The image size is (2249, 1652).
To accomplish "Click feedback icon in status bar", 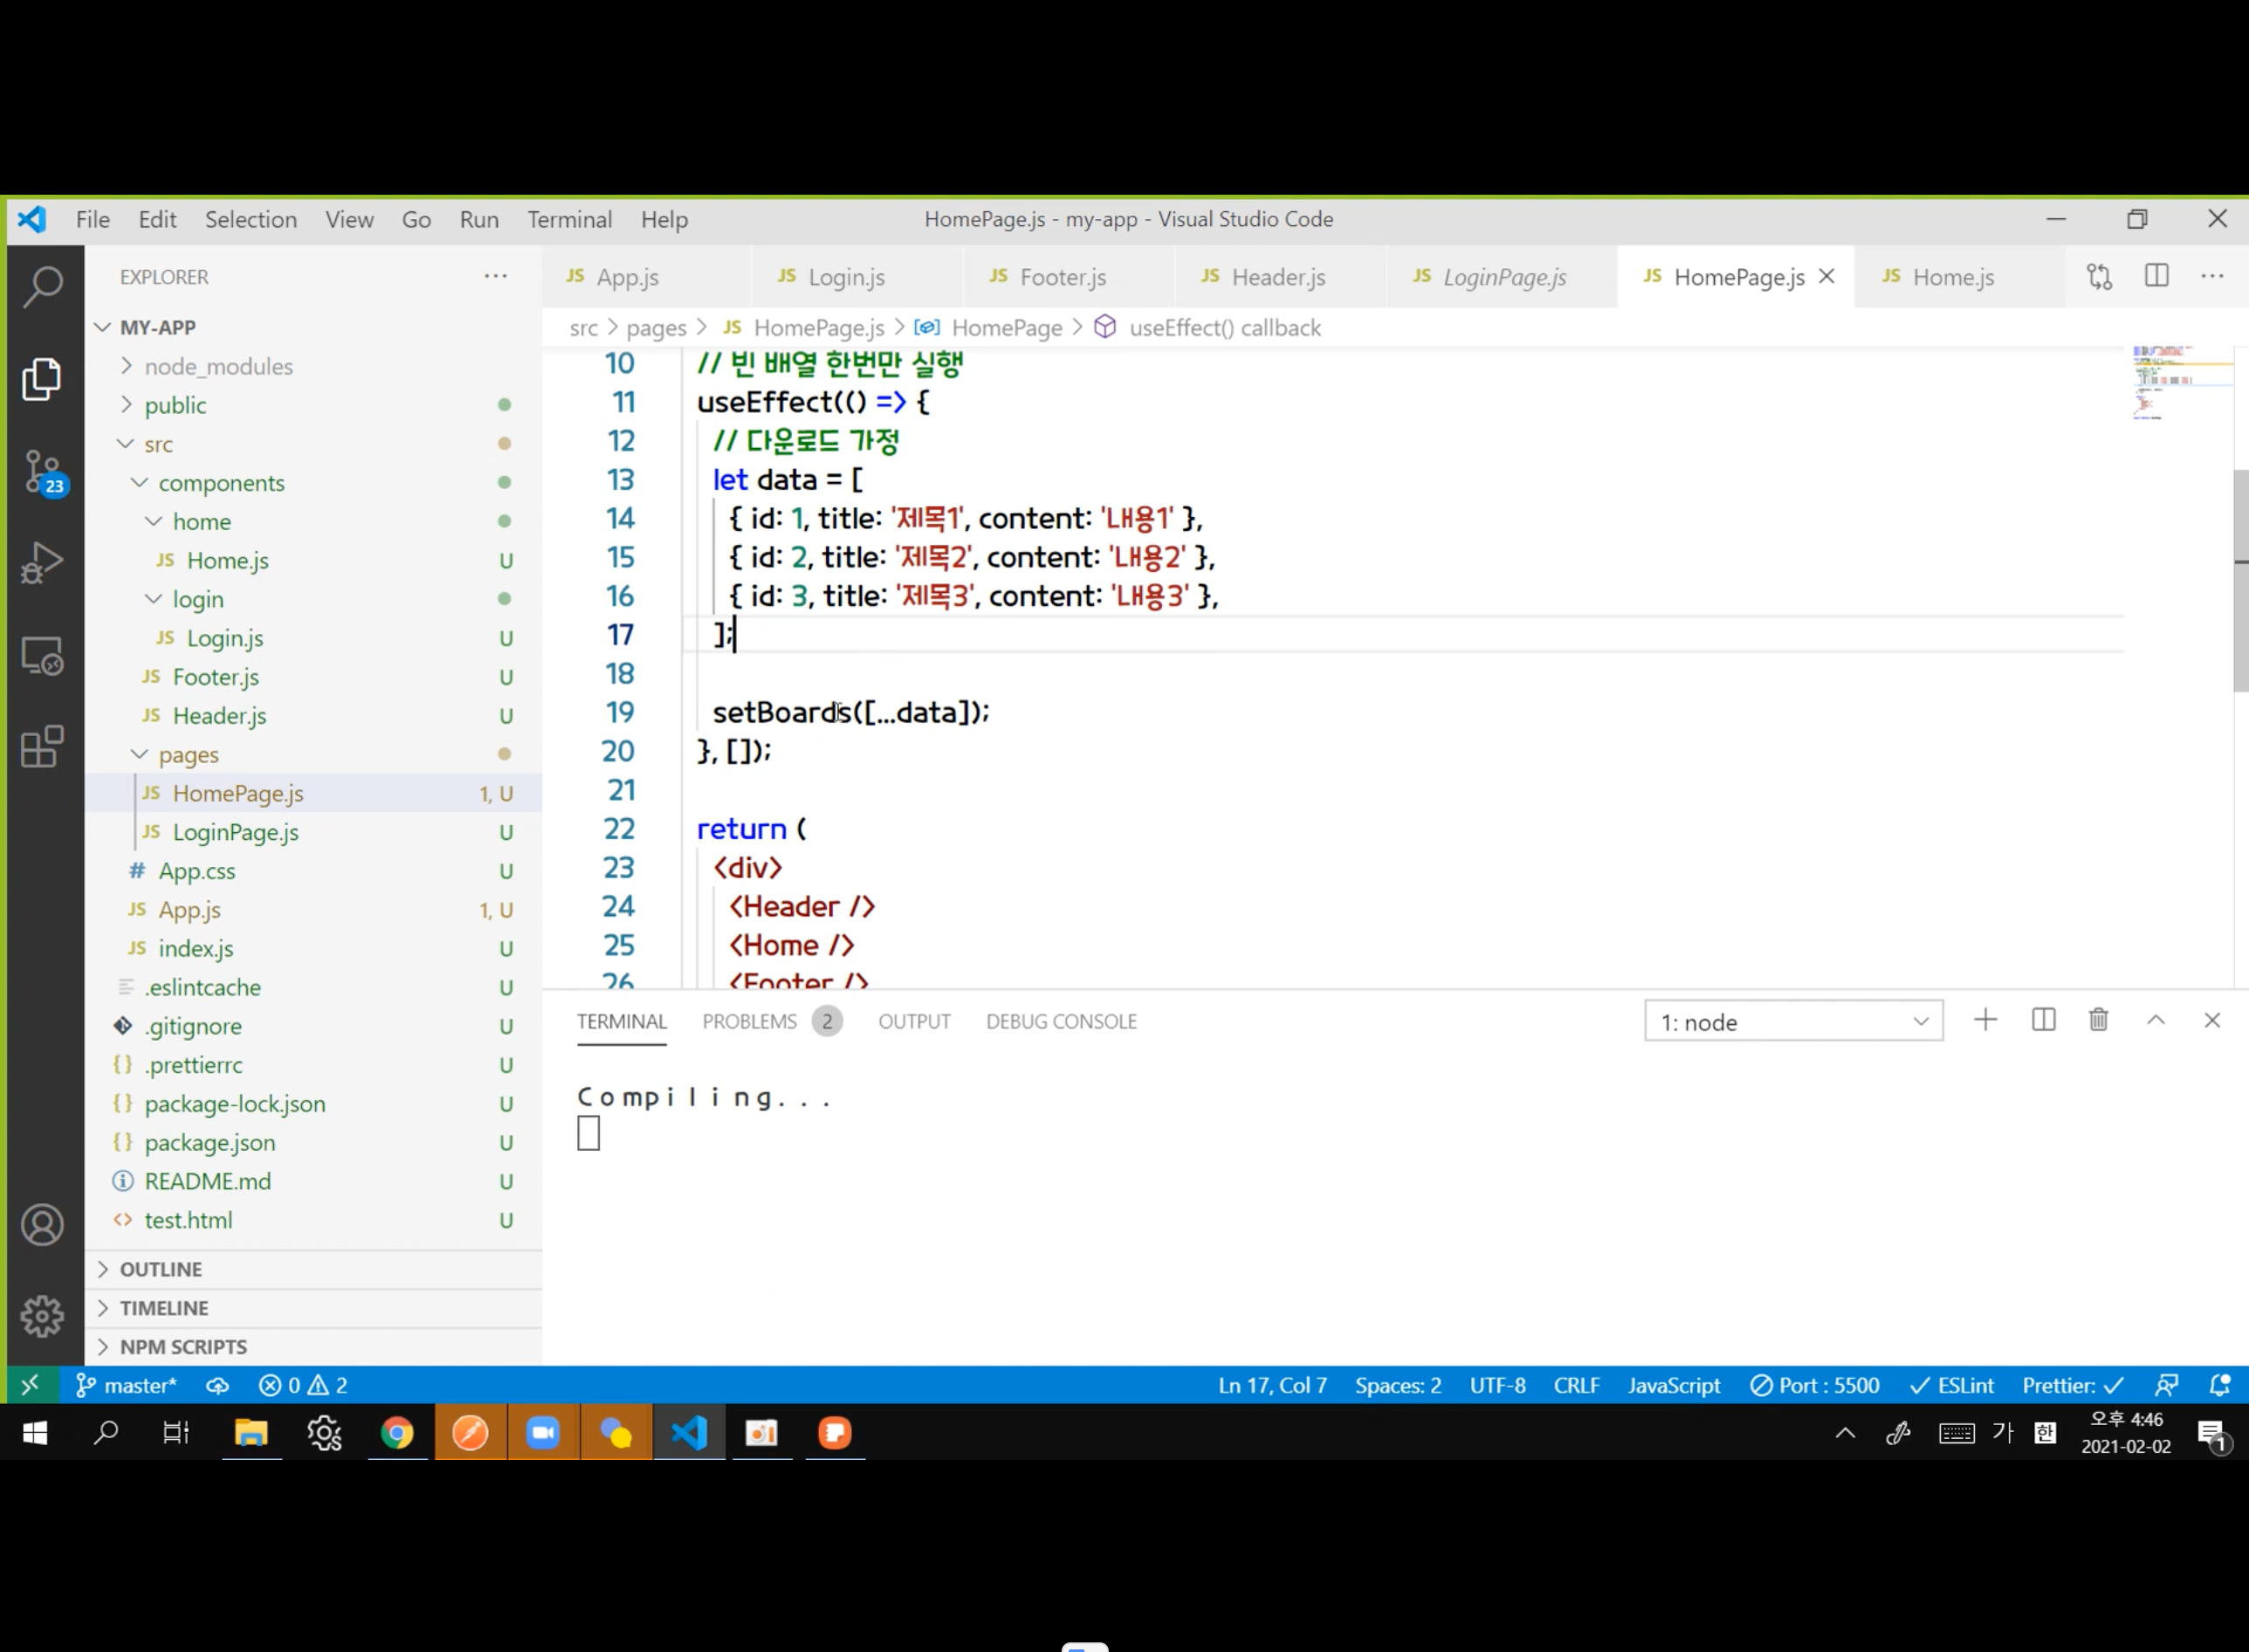I will pos(2166,1385).
